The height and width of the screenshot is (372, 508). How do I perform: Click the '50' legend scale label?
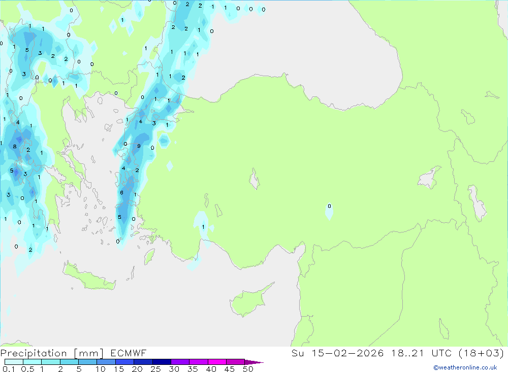(248, 369)
